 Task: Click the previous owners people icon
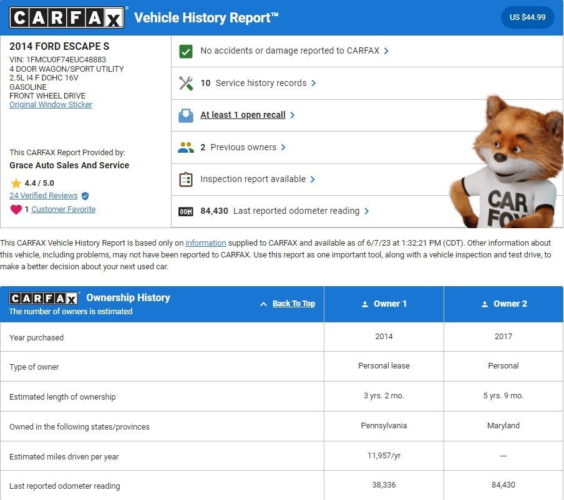click(185, 147)
